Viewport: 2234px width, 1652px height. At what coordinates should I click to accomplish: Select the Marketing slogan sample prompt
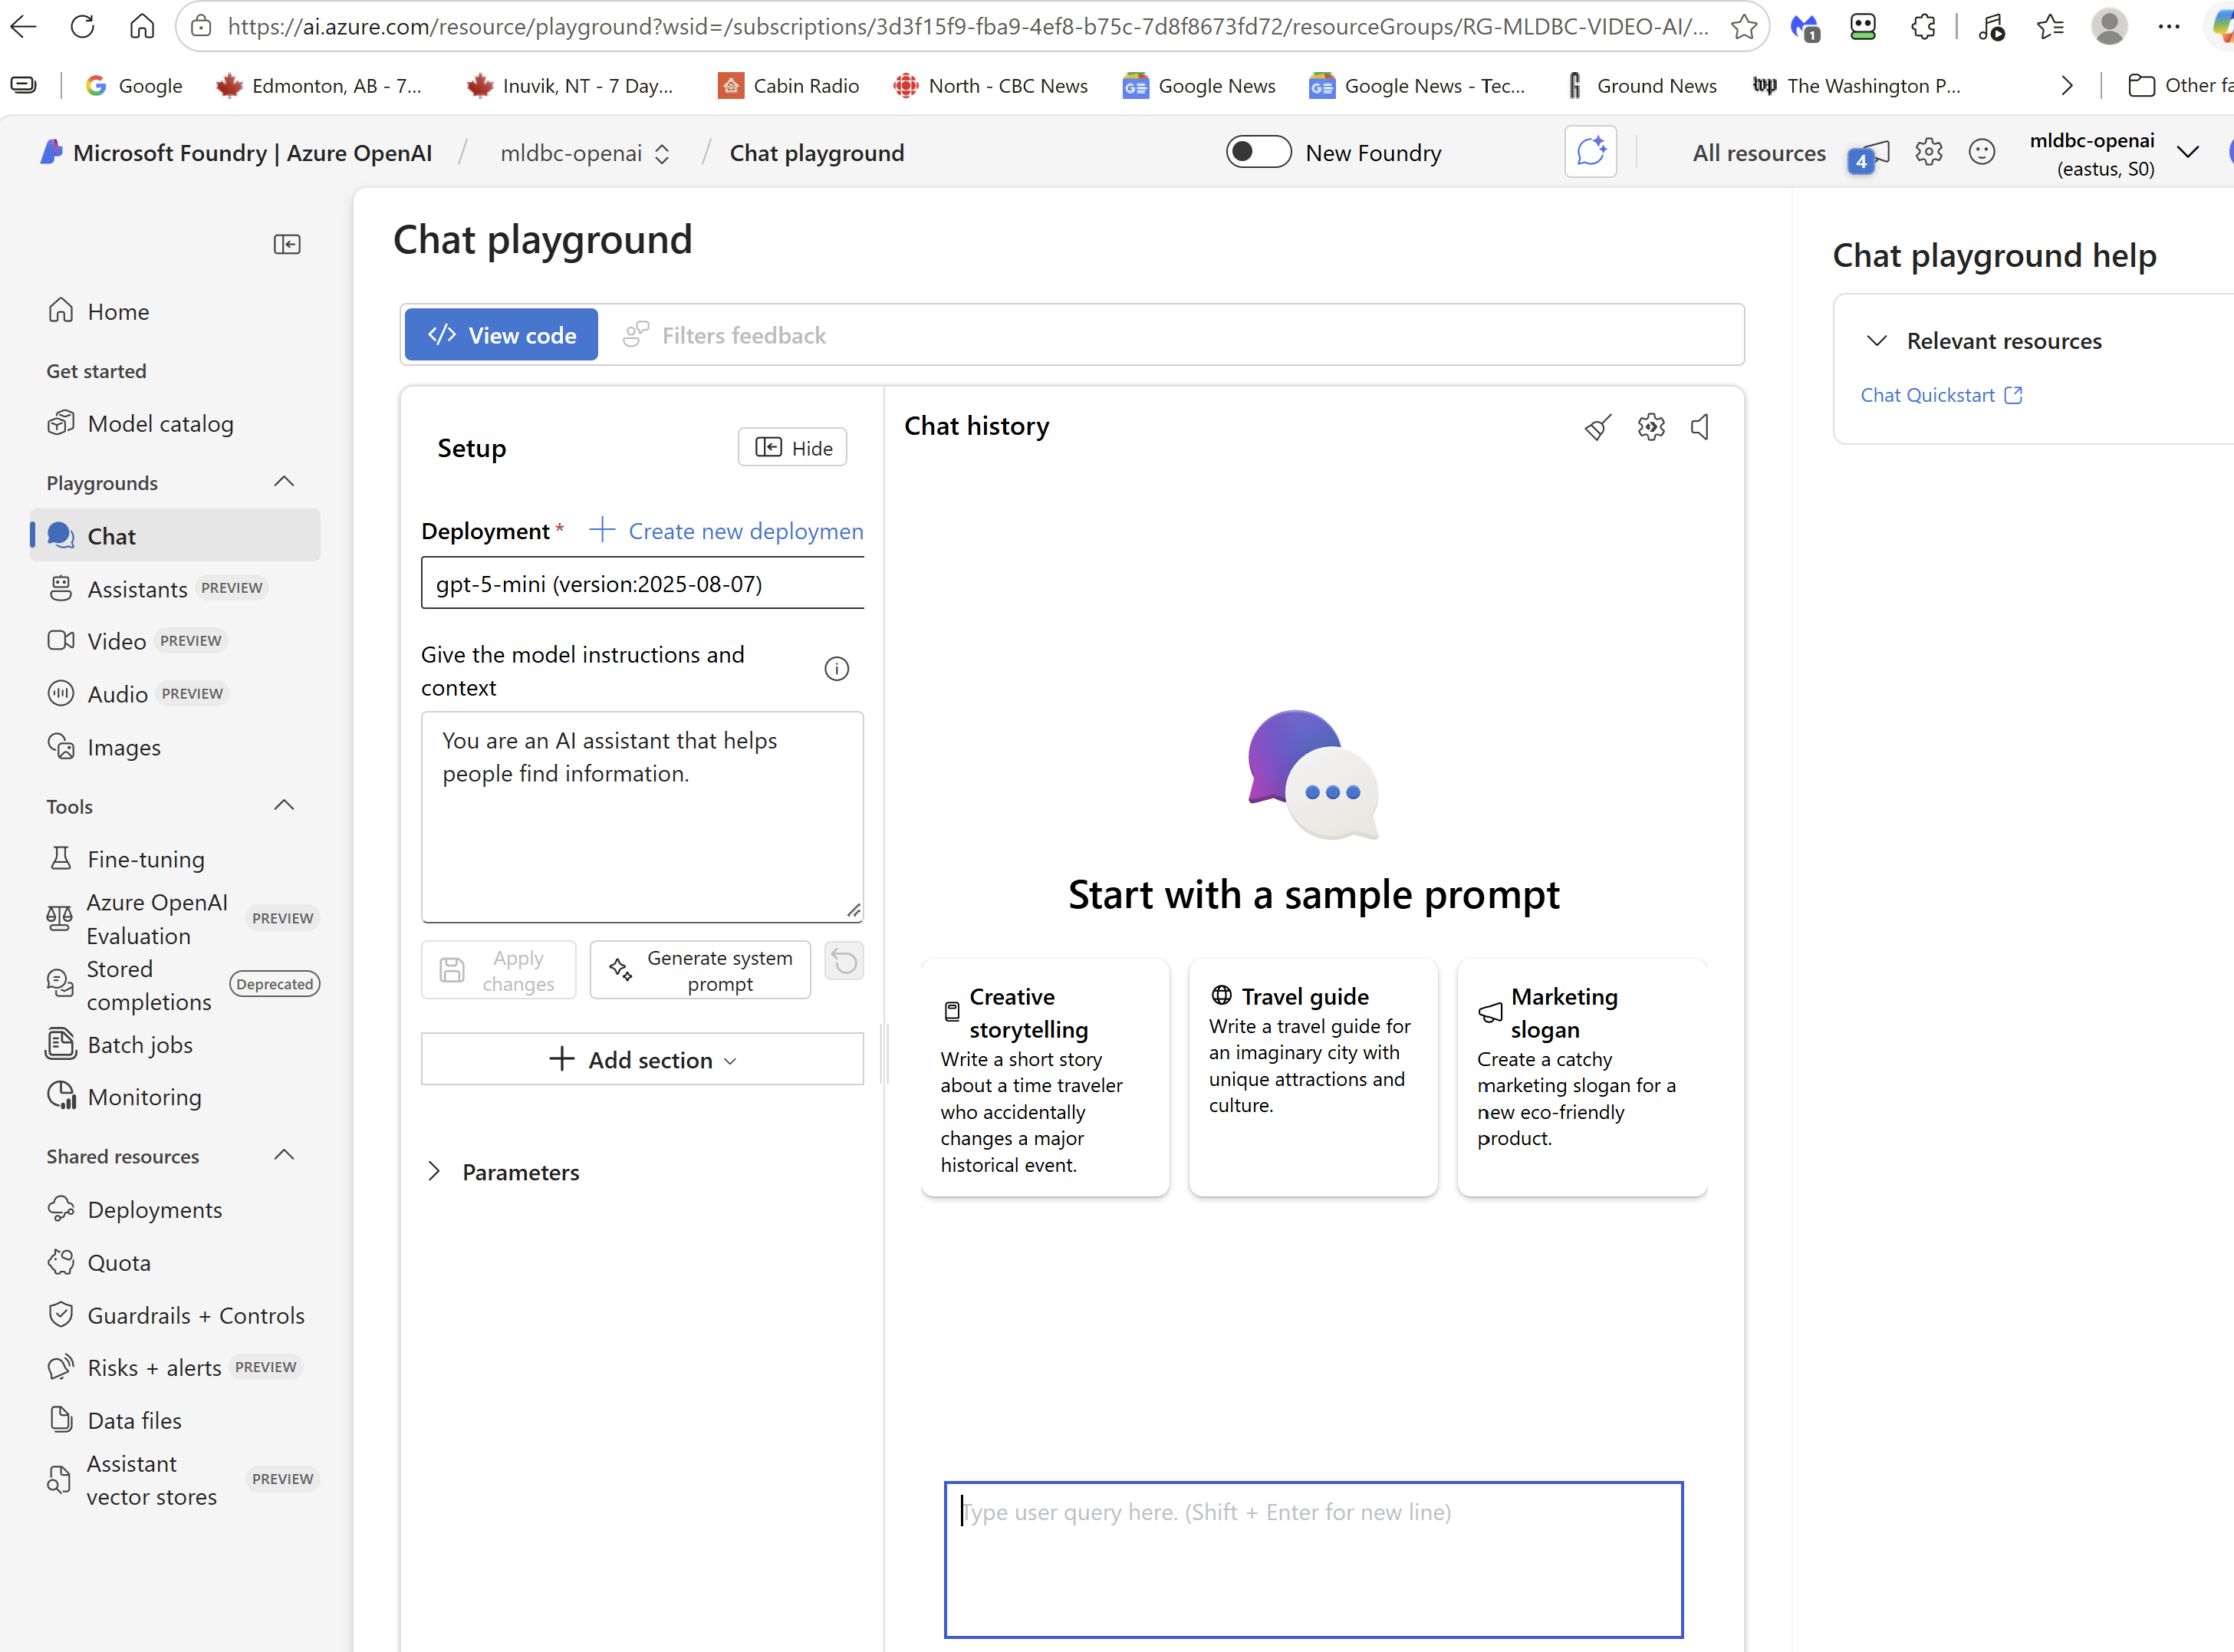[1582, 1077]
